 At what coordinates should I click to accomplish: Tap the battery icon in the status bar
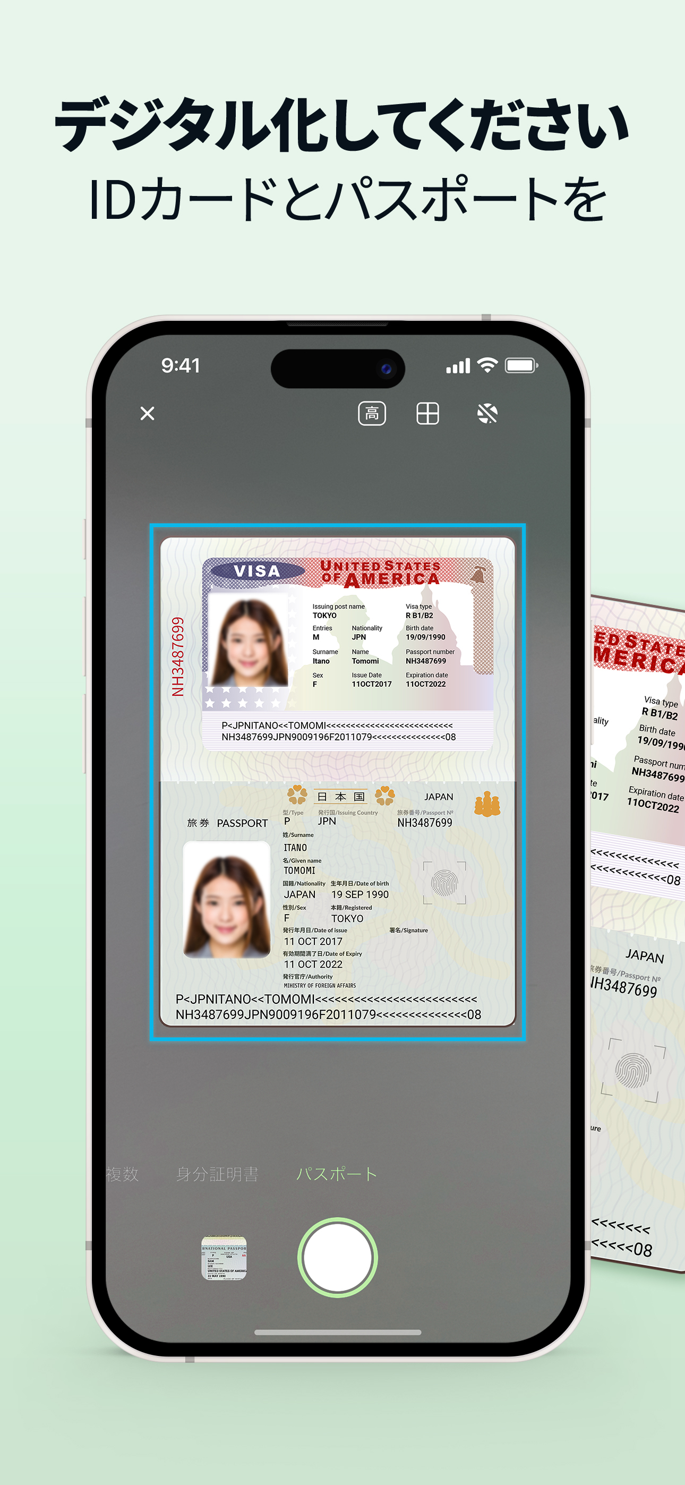[x=521, y=365]
